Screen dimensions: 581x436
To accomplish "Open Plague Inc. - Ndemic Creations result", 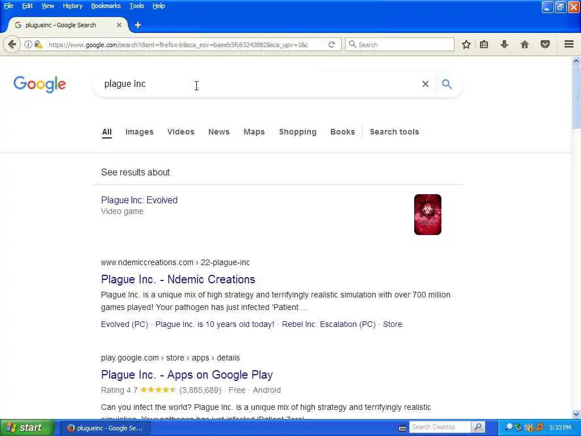I will pos(178,279).
